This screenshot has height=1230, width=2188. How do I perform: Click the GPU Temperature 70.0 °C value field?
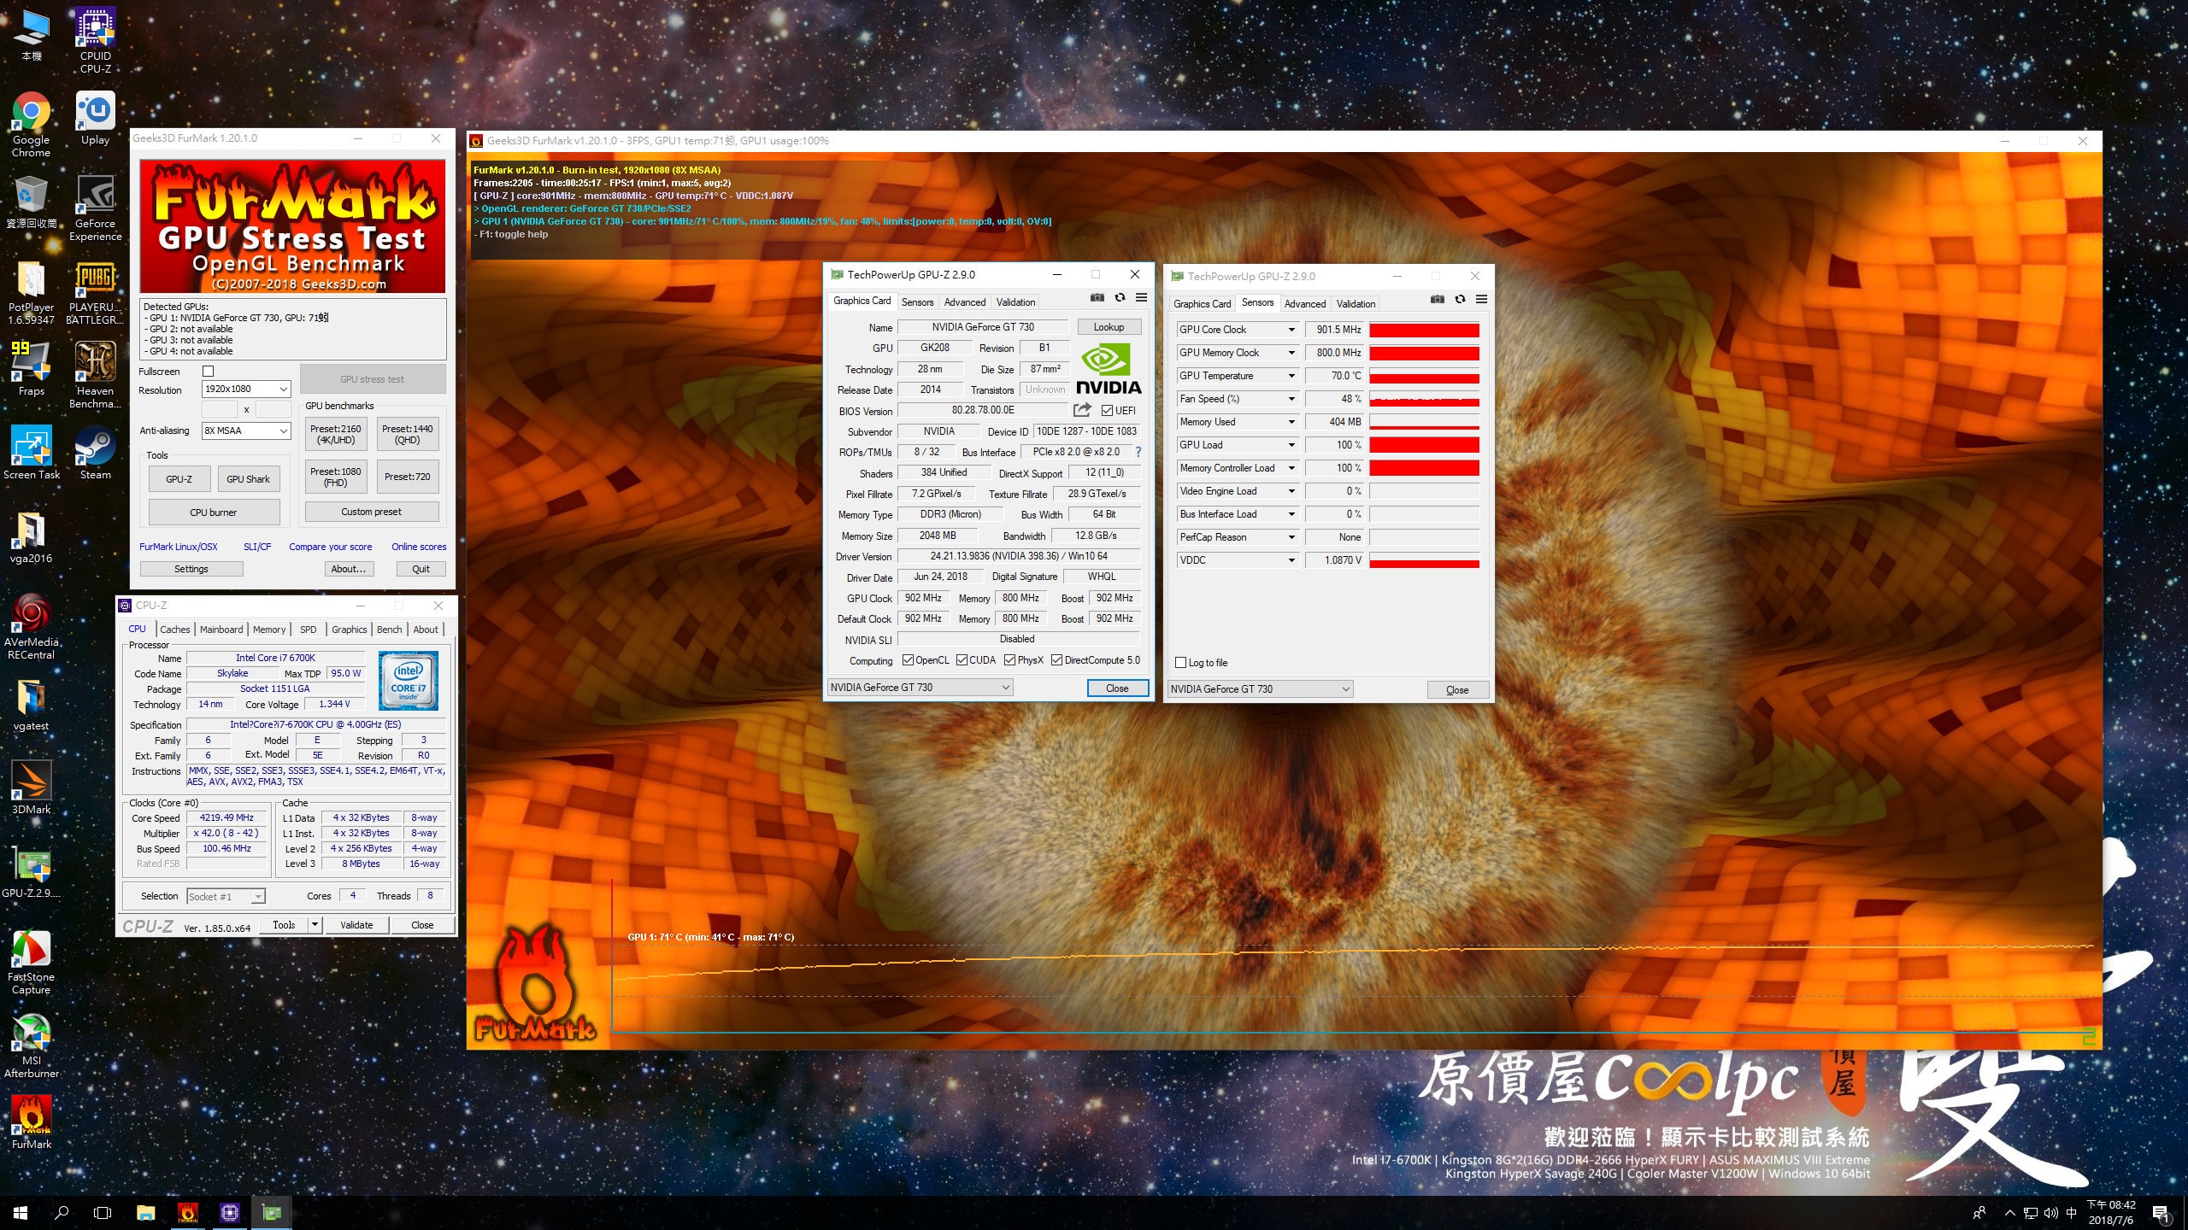point(1335,376)
